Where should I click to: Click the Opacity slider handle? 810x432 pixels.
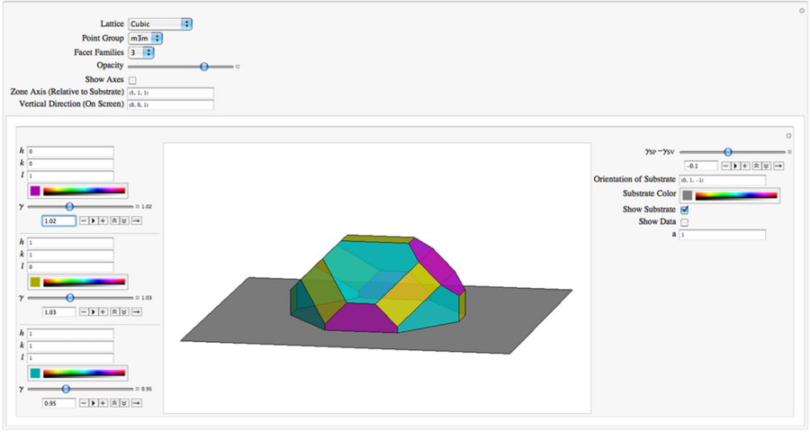coord(204,66)
